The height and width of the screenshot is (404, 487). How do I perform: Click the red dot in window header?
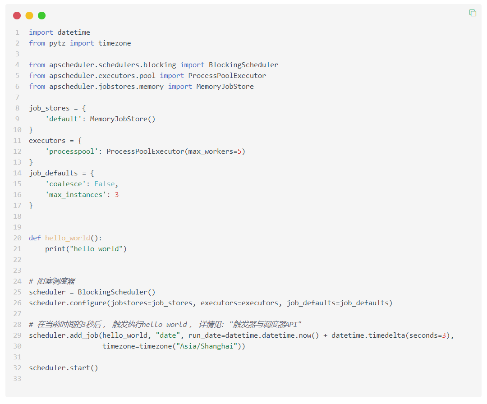tap(17, 16)
